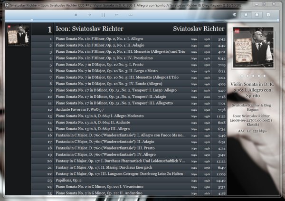Viewport: 285px width, 201px height.
Task: Click the 11:52 duration on track 13
Action: coord(221,116)
